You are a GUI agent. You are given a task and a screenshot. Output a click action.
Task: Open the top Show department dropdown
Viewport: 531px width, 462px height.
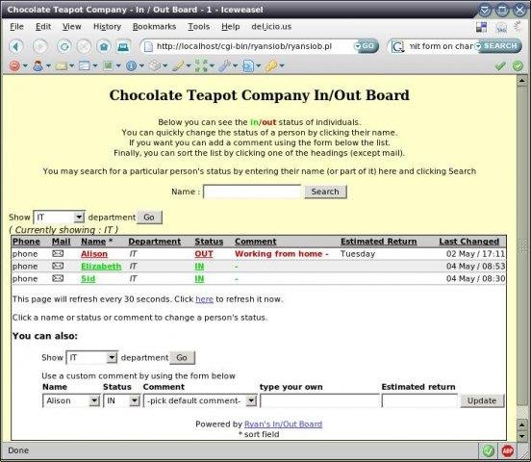(x=59, y=218)
